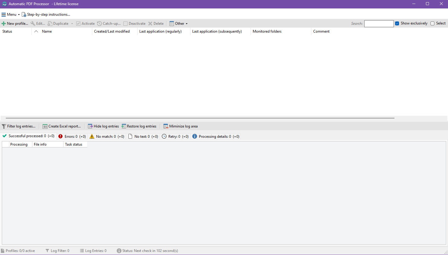Viewport: 448px width, 255px height.
Task: Click the Log Filter funnel status icon
Action: [47, 250]
